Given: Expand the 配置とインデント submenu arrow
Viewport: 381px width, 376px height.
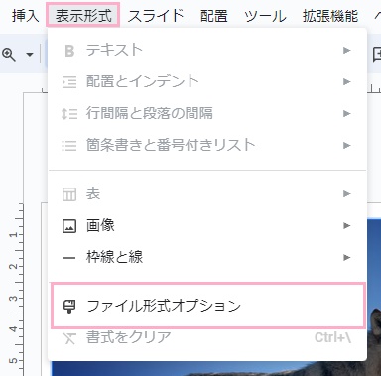Looking at the screenshot, I should point(346,81).
